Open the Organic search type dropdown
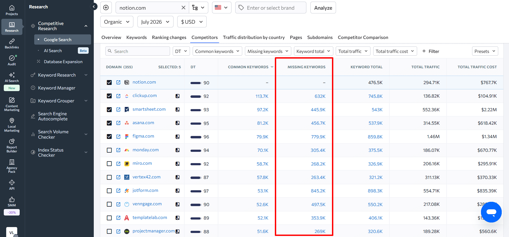 click(117, 22)
